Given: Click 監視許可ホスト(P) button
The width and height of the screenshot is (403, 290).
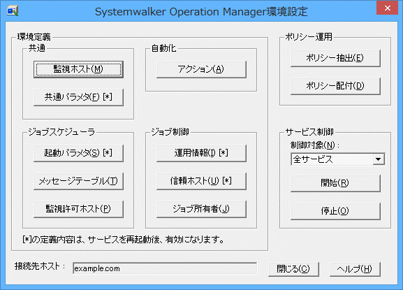Looking at the screenshot, I should (78, 209).
